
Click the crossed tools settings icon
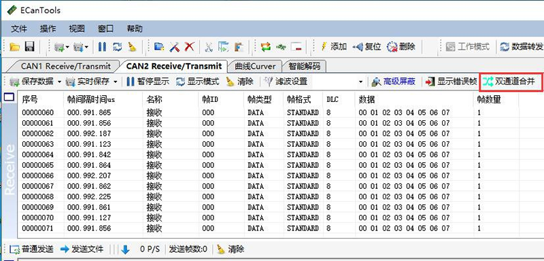click(174, 47)
